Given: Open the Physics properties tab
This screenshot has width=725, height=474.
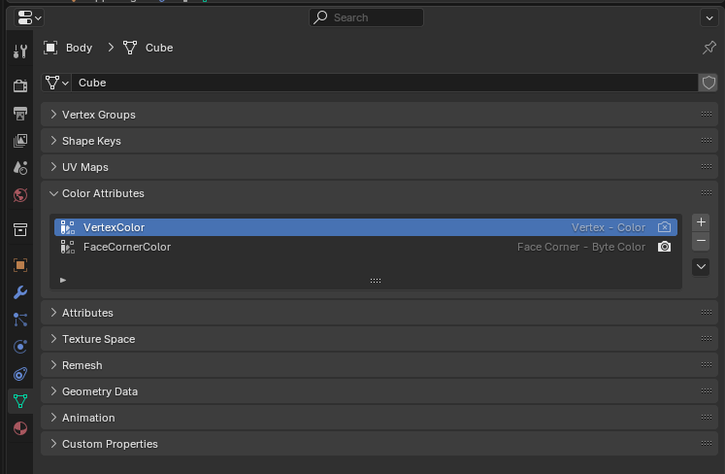Looking at the screenshot, I should (x=20, y=347).
